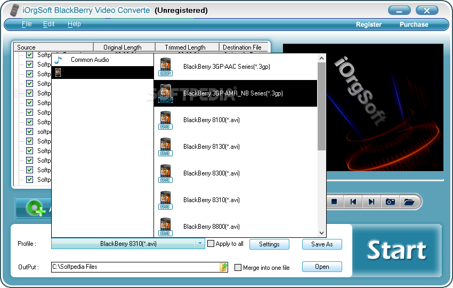453x288 pixels.
Task: Click the Save As button
Action: tap(322, 244)
